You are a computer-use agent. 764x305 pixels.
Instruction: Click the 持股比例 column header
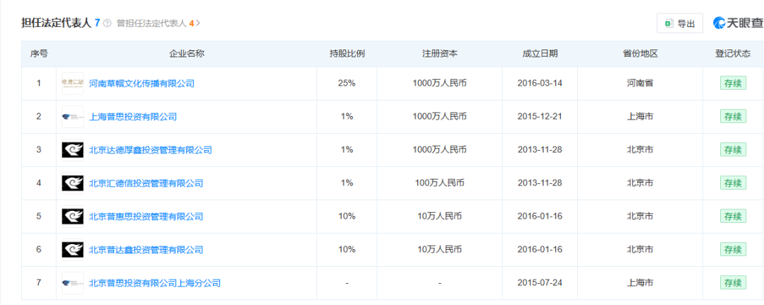click(347, 54)
